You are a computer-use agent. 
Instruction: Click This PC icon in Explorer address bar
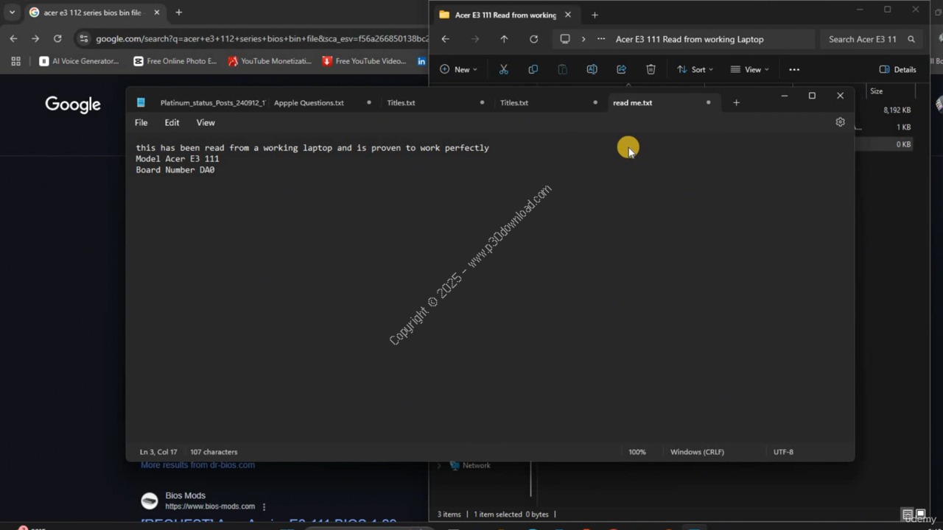pyautogui.click(x=565, y=39)
